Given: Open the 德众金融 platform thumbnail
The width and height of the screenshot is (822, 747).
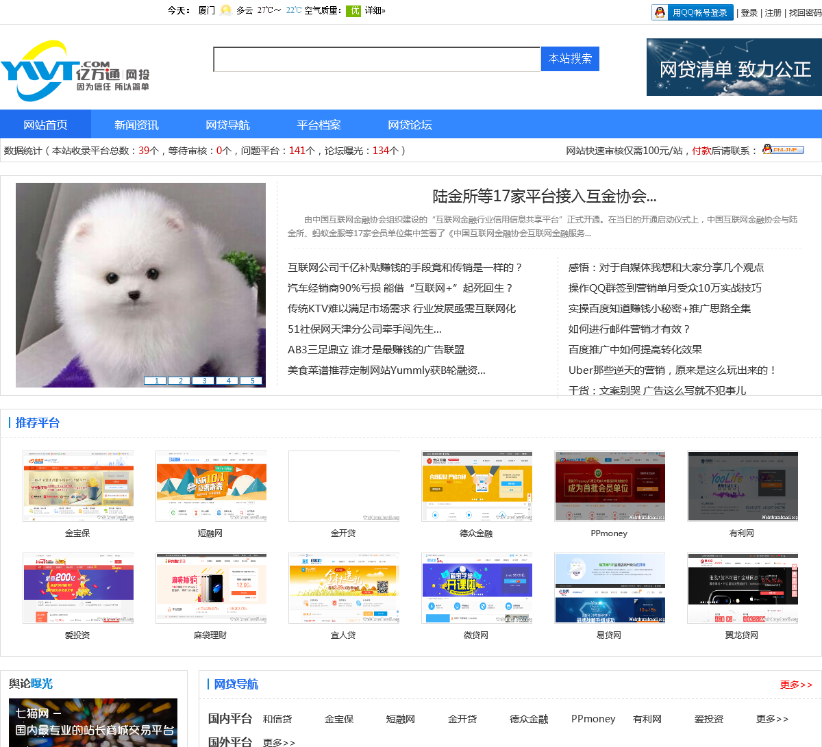Looking at the screenshot, I should pos(477,486).
